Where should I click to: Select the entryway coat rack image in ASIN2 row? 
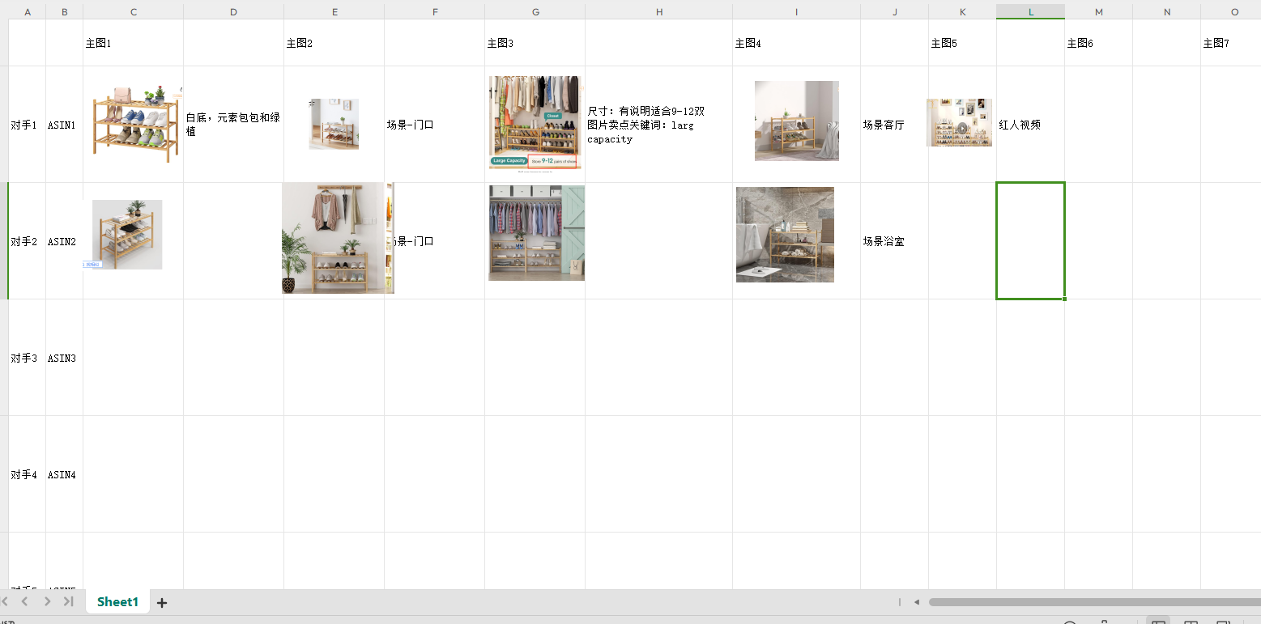tap(338, 238)
